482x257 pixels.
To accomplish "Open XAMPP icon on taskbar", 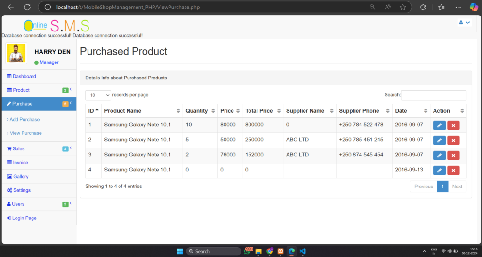I will coord(281,251).
